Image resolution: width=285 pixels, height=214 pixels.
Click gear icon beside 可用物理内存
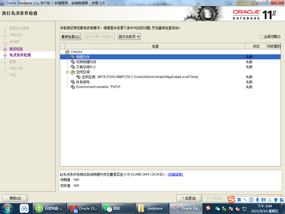pyautogui.click(x=73, y=62)
